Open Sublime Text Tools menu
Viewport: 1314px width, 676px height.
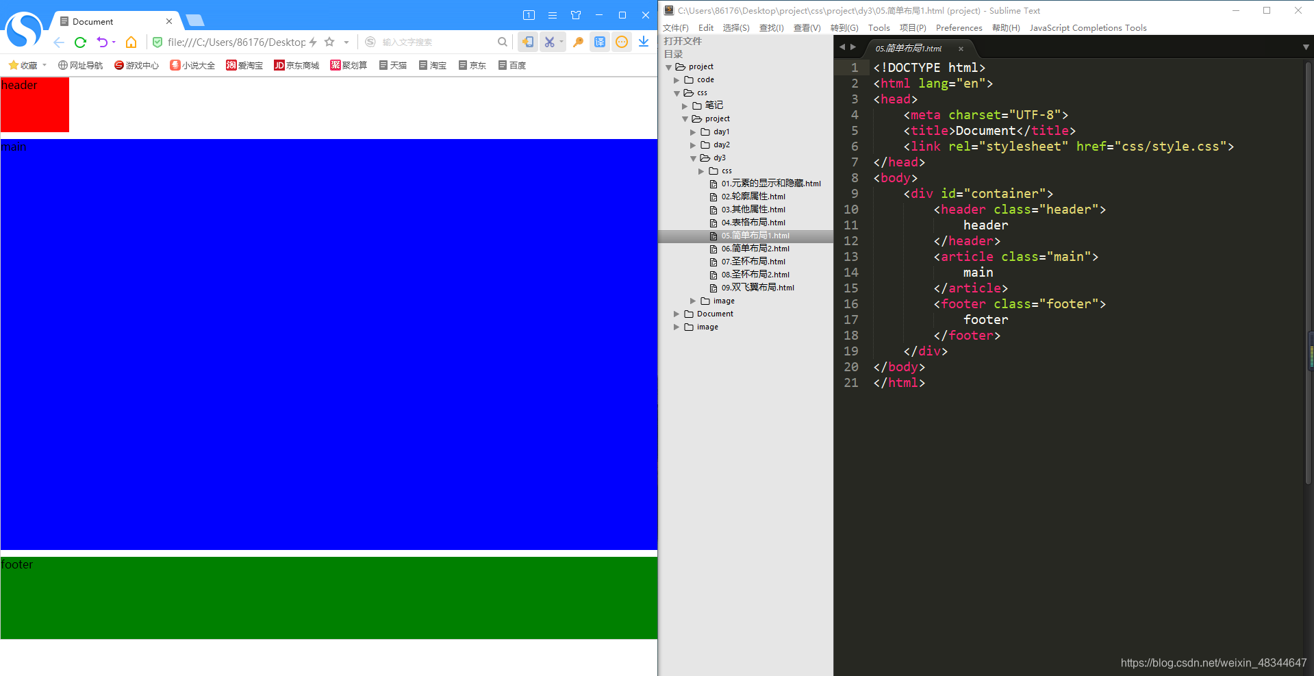click(879, 28)
